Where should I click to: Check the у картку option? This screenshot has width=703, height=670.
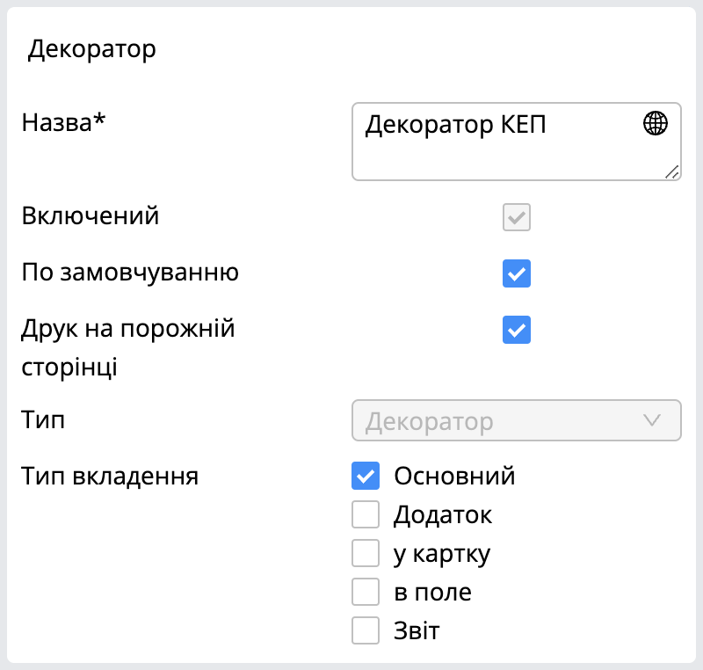pyautogui.click(x=366, y=553)
